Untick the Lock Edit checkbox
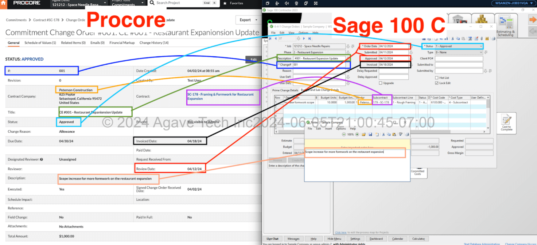The image size is (537, 245). pyautogui.click(x=437, y=83)
